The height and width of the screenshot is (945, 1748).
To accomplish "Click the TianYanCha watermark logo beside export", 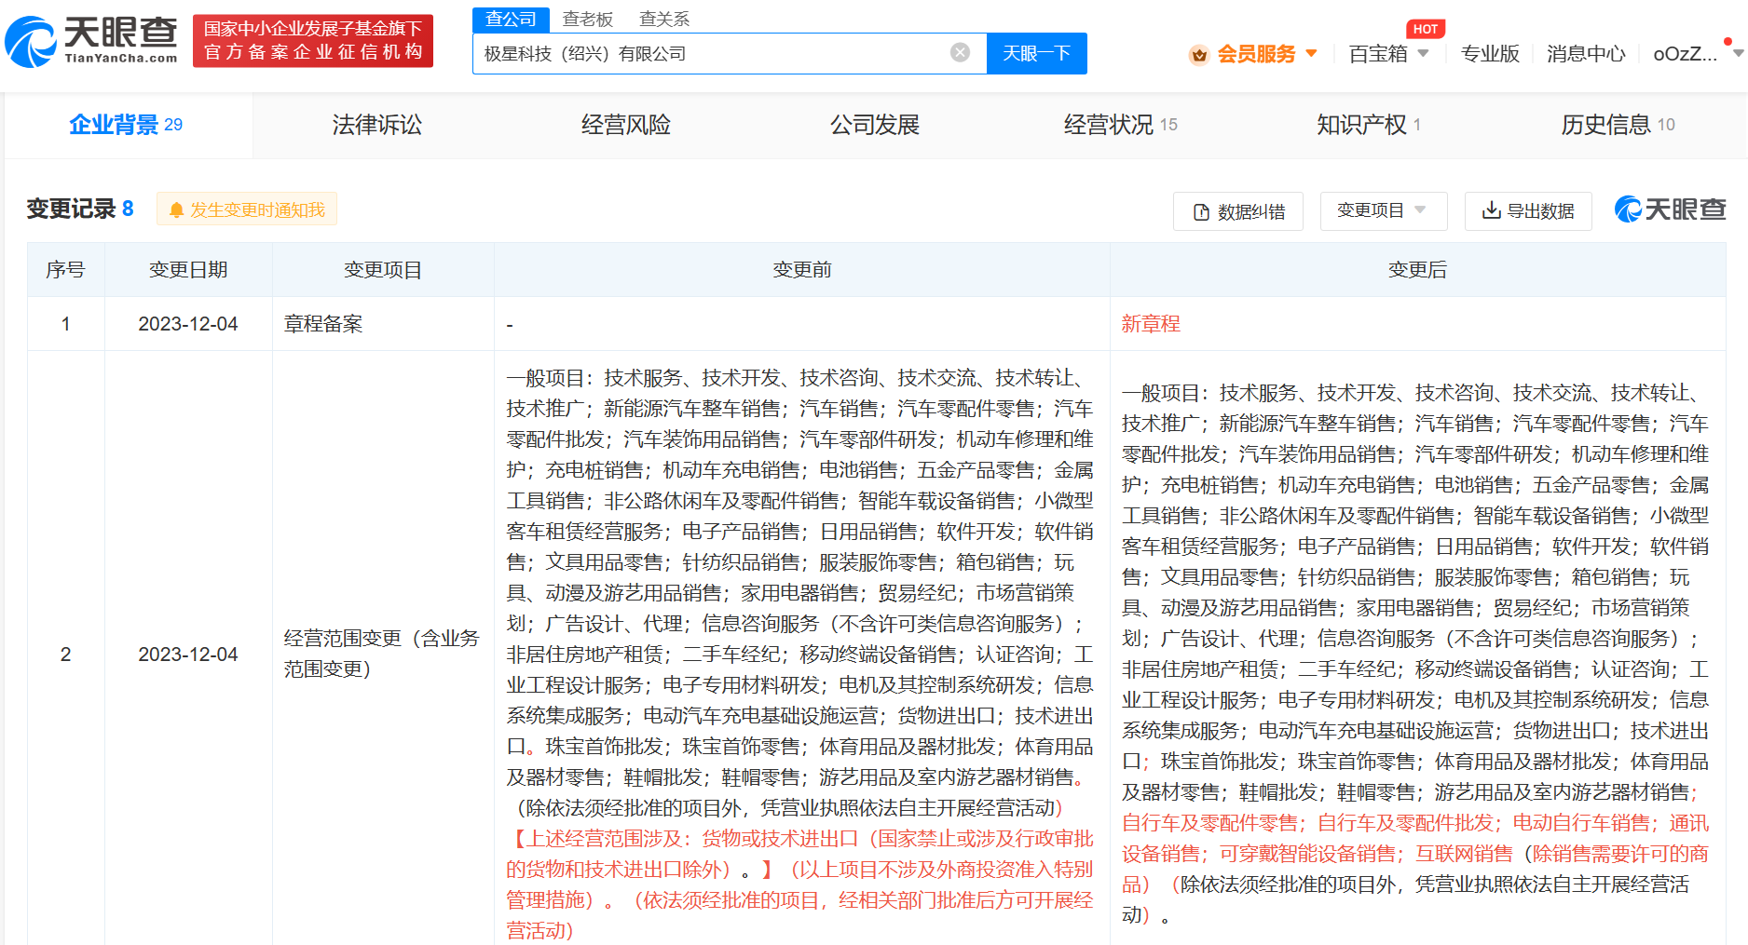I will 1670,209.
